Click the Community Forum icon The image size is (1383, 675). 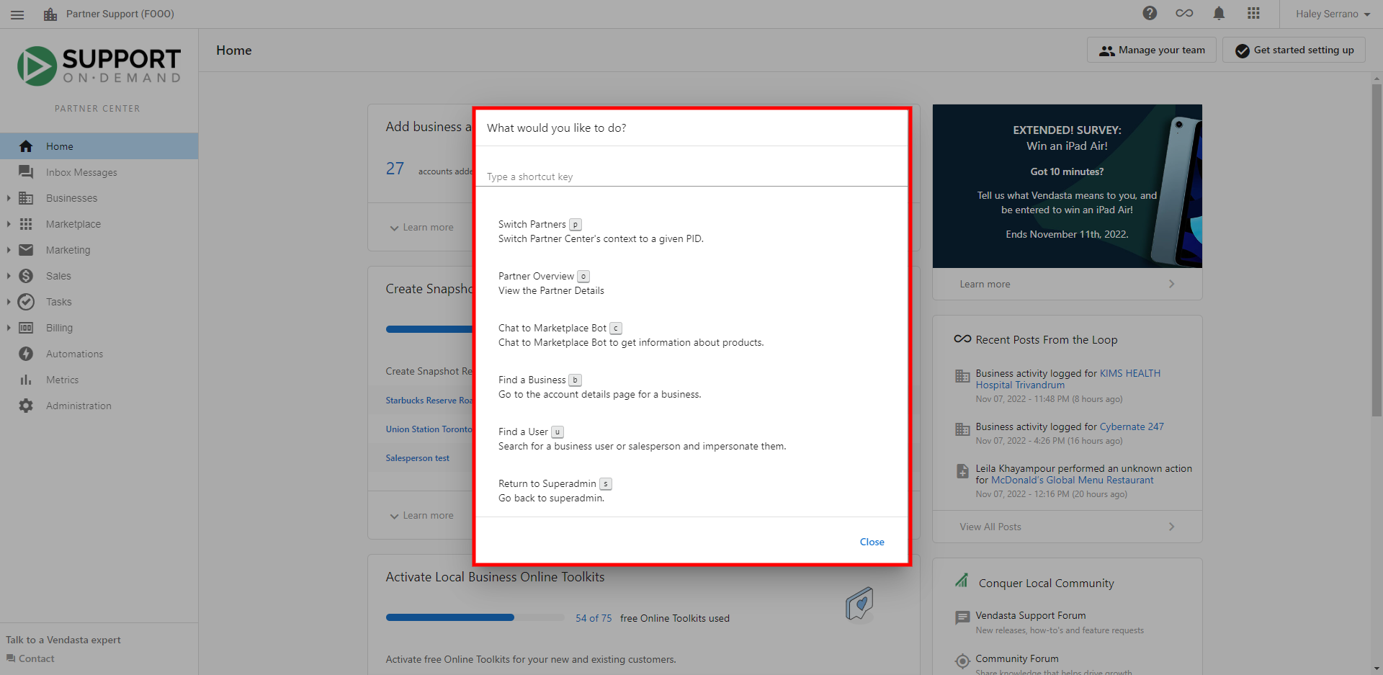point(962,661)
